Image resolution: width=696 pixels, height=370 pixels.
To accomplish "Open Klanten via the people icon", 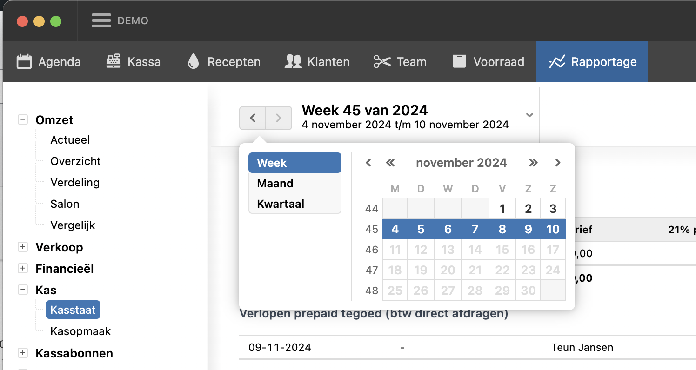I will click(x=293, y=62).
